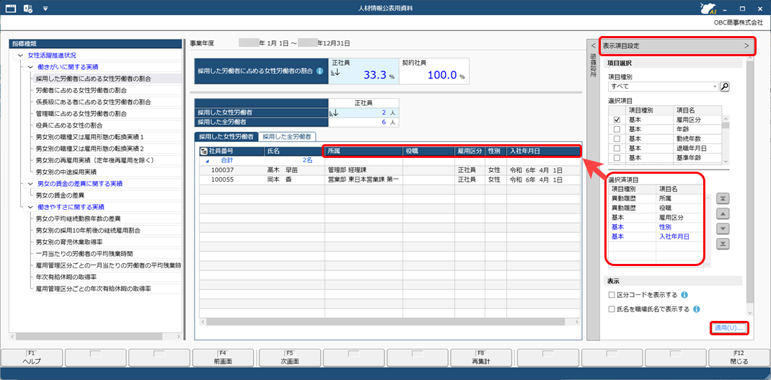Collapse the 女性活躍推進状況 tree node
This screenshot has width=771, height=380.
20,56
